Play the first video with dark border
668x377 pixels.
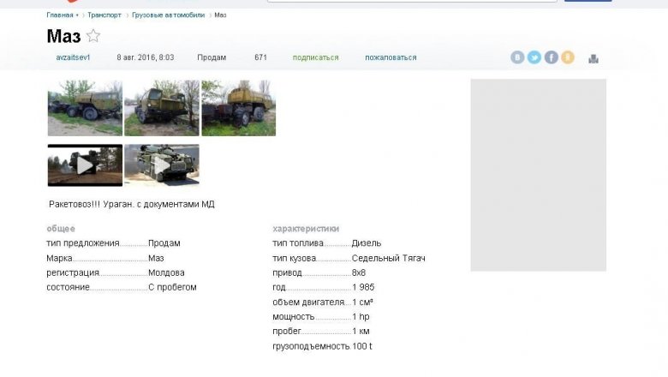point(85,165)
